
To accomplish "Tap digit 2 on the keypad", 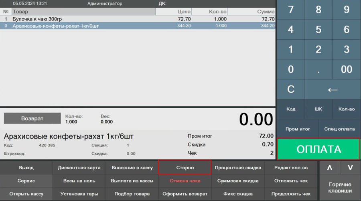I will coord(318,49).
